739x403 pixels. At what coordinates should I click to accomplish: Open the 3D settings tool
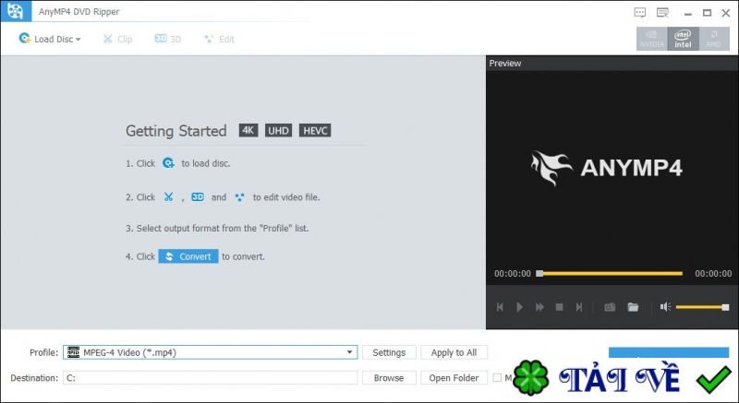click(x=168, y=39)
